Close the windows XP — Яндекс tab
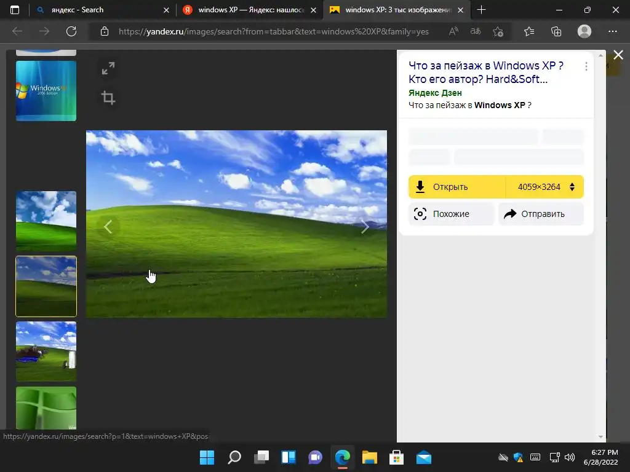Viewport: 630px width, 472px height. (x=313, y=10)
